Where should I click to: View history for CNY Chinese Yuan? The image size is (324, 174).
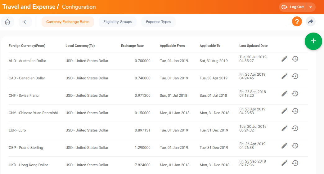click(295, 111)
